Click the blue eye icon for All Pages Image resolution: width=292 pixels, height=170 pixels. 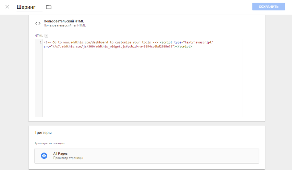click(44, 156)
